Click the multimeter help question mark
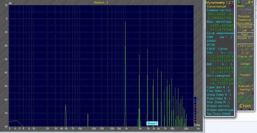Image resolution: width=257 pixels, height=133 pixels. [233, 2]
